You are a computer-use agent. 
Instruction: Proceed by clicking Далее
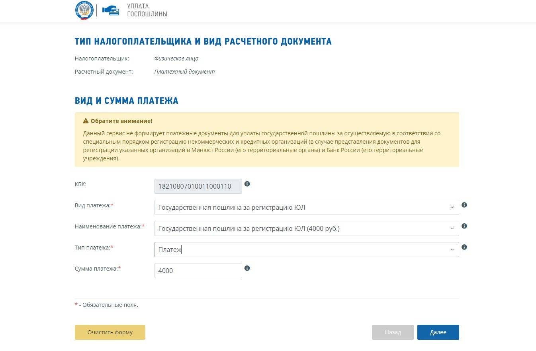click(438, 332)
